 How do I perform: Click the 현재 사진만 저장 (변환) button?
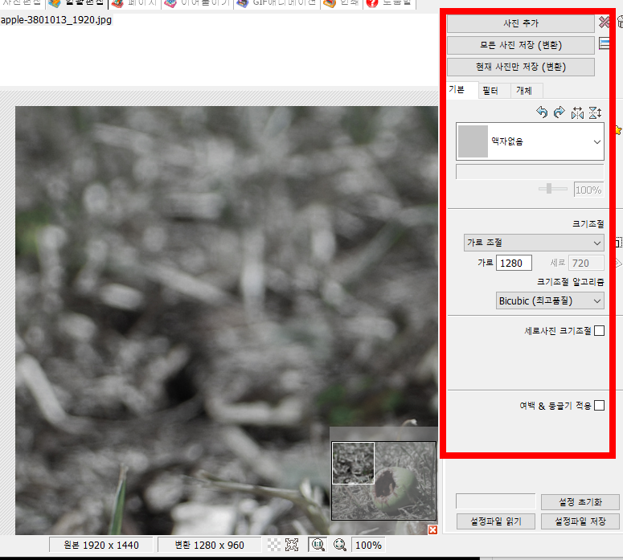(x=520, y=67)
